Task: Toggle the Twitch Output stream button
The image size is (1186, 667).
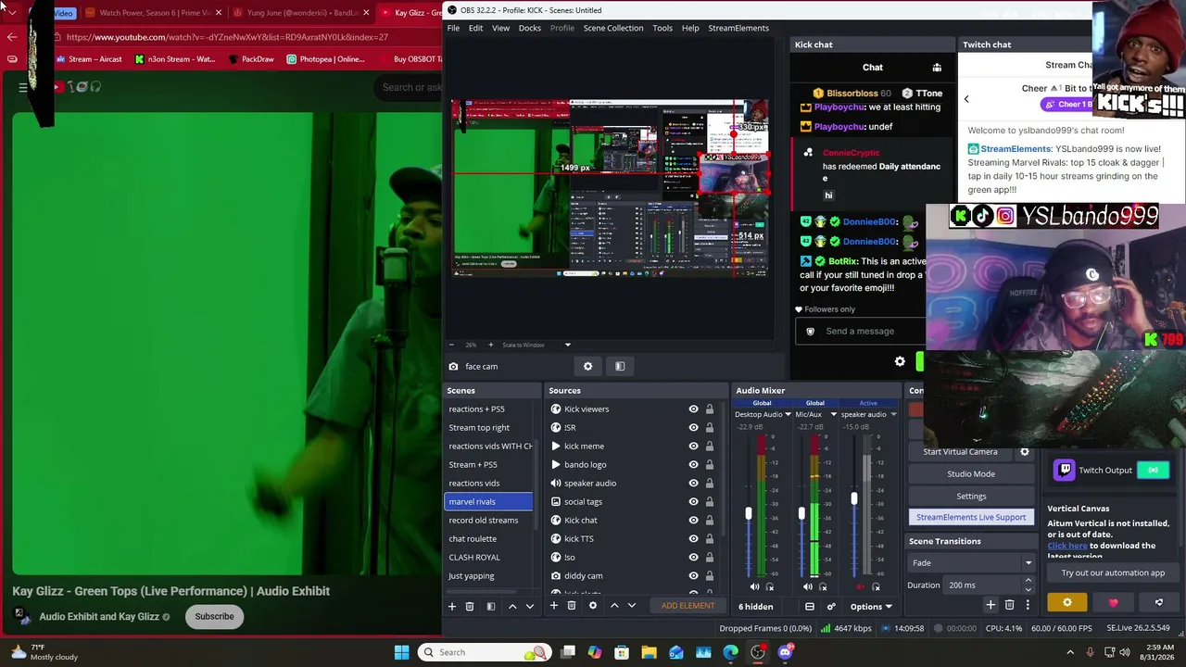Action: tap(1153, 470)
